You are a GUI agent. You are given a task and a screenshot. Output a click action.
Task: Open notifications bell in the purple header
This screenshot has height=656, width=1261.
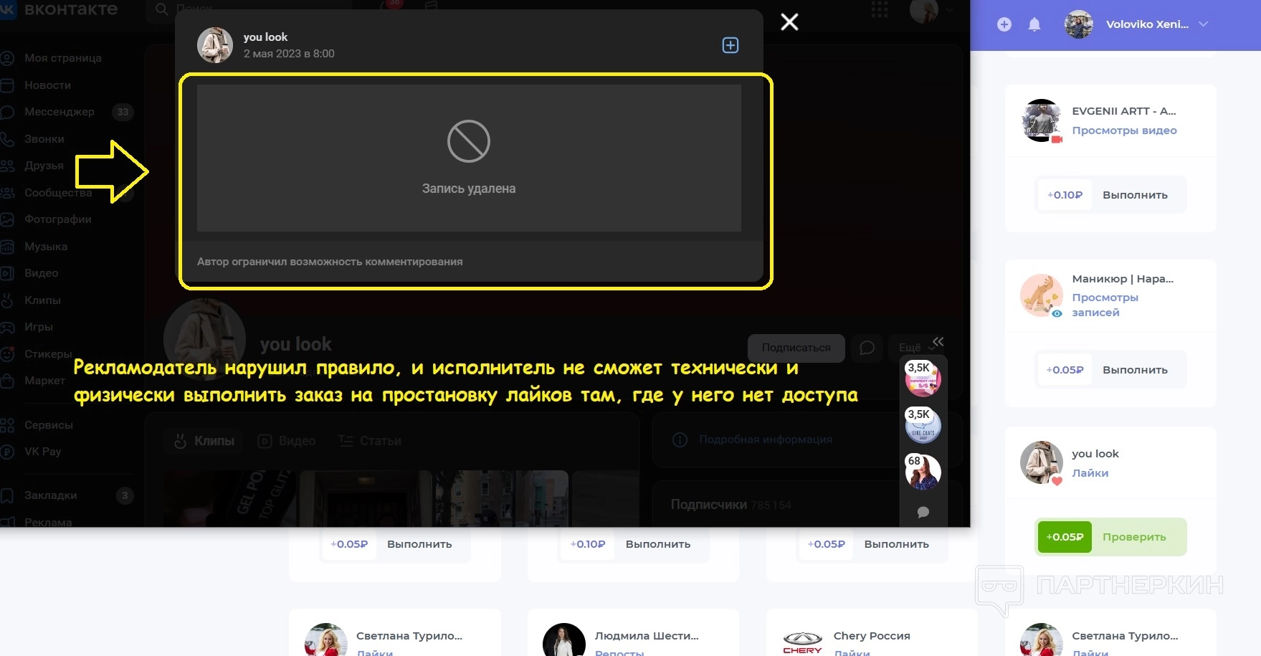coord(1034,24)
